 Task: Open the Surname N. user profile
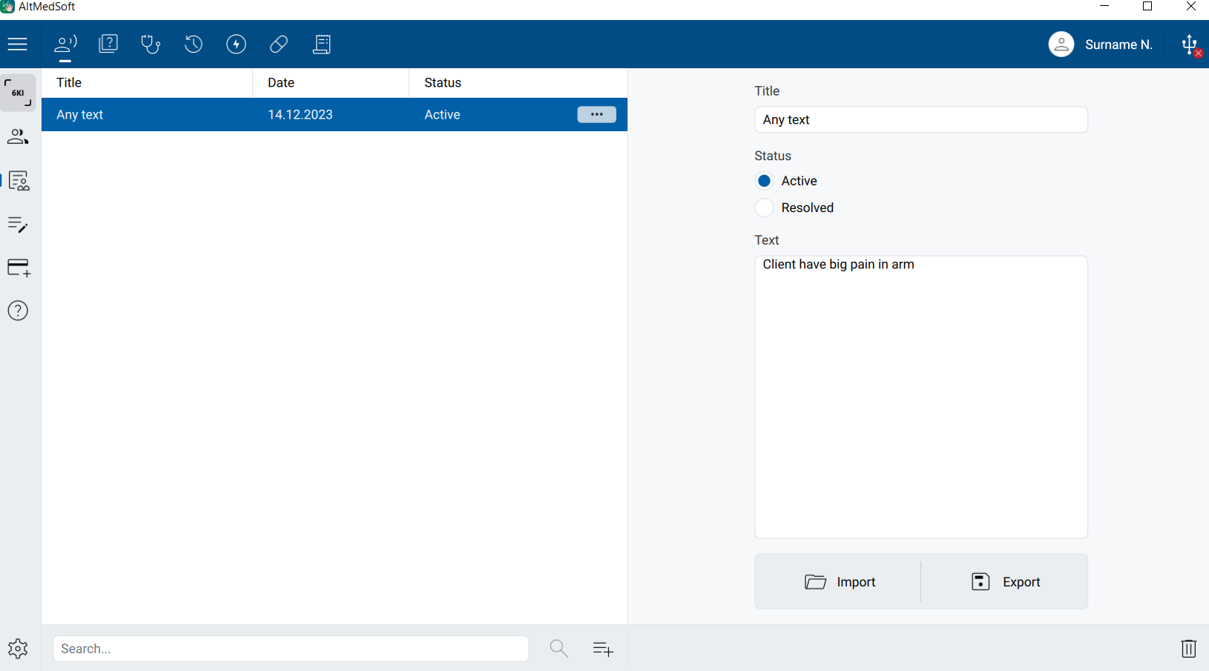[1100, 44]
